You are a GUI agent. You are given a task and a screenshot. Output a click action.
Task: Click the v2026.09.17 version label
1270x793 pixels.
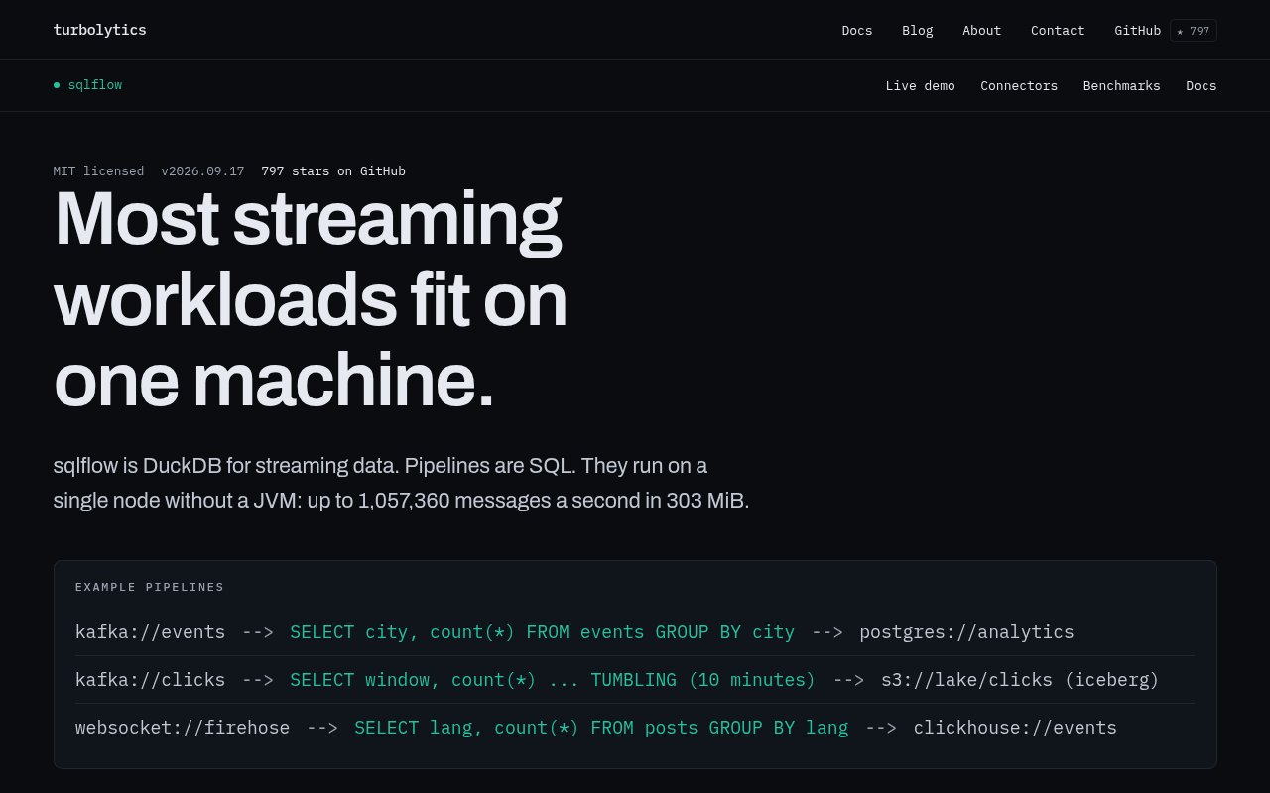(x=202, y=171)
